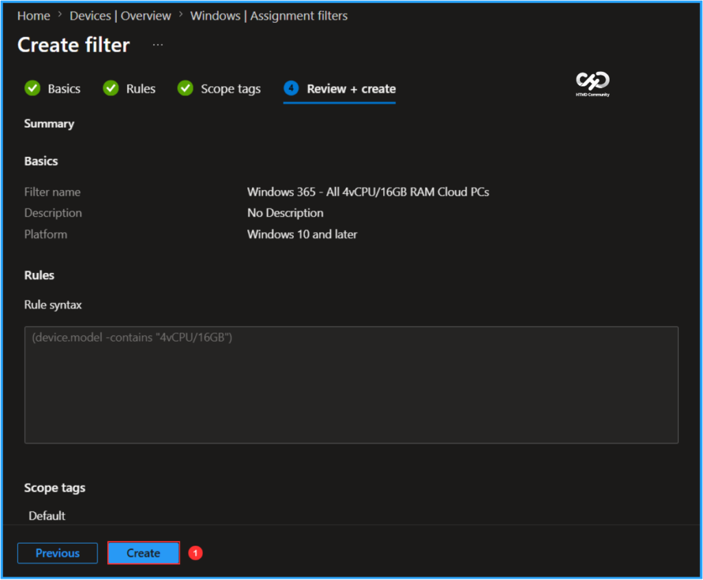Open the Home breadcrumb link
This screenshot has width=703, height=580.
pos(34,16)
